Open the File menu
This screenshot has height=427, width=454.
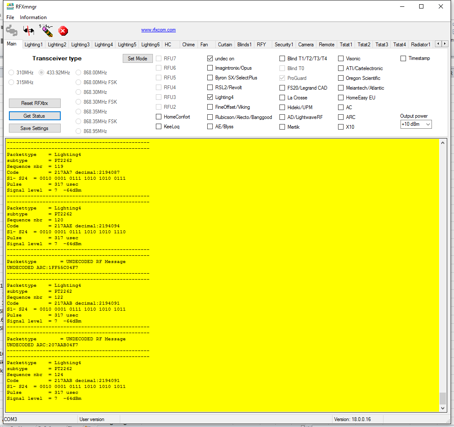[x=10, y=17]
